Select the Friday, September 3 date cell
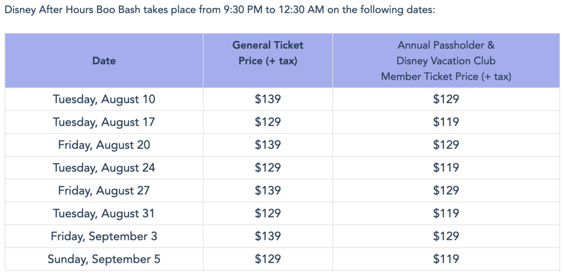This screenshot has height=278, width=566. pyautogui.click(x=104, y=236)
